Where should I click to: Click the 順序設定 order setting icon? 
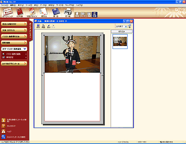4,57
